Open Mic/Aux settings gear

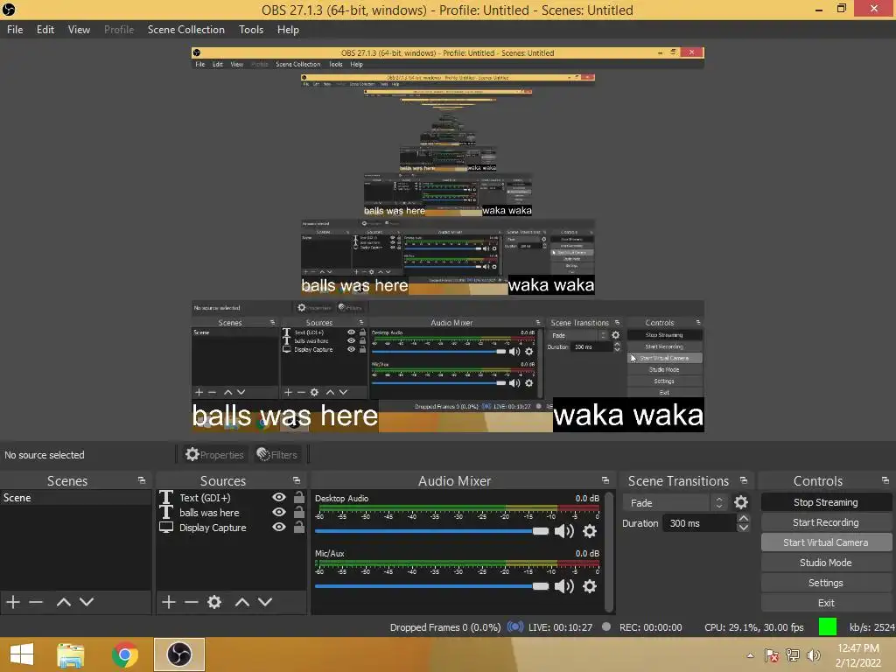pos(590,586)
